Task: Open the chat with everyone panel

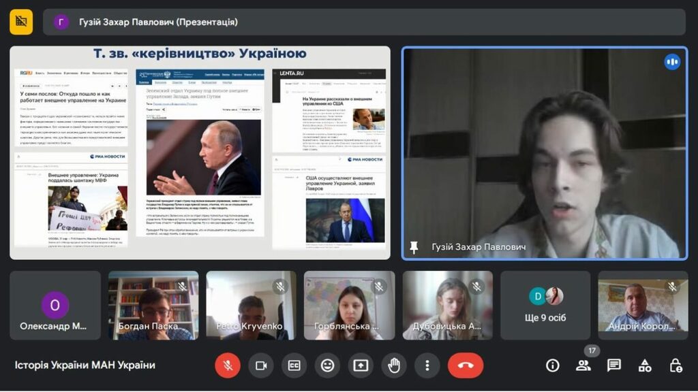Action: click(x=614, y=365)
